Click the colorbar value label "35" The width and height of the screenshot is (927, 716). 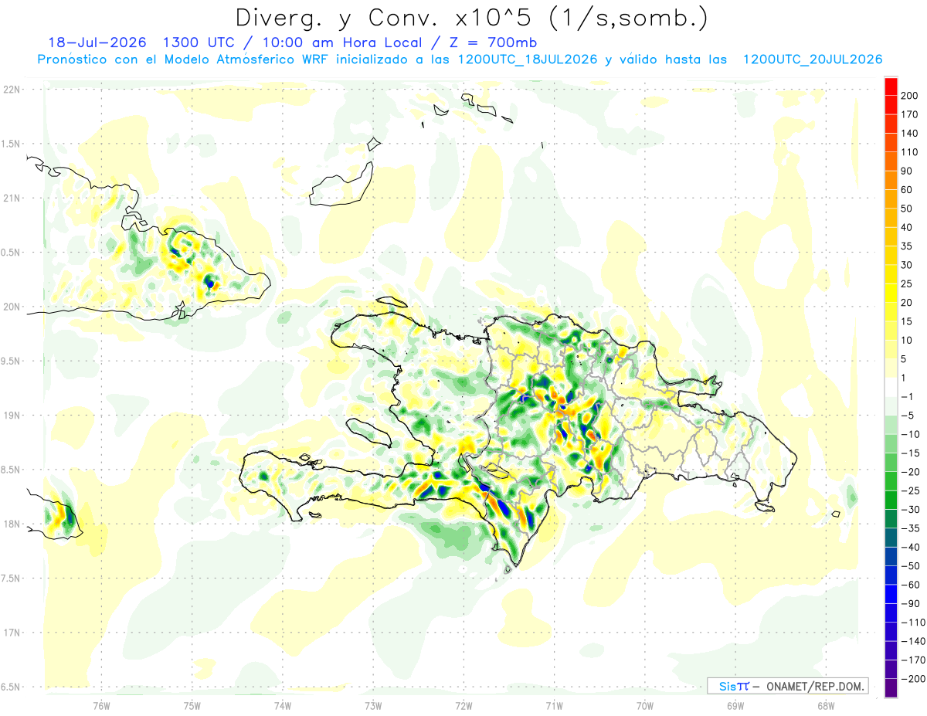coord(907,246)
